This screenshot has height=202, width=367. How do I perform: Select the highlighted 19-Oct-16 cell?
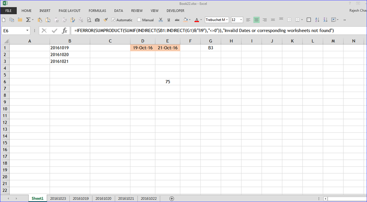click(143, 48)
